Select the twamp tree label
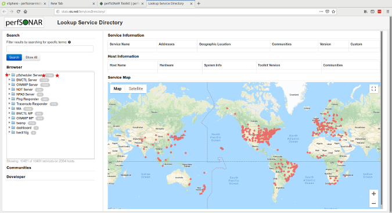This screenshot has width=392, height=213. point(21,123)
